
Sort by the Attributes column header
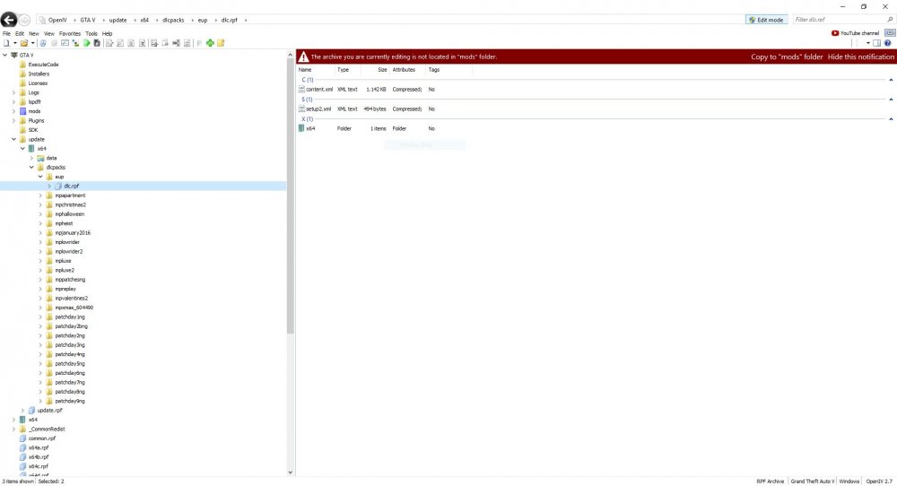coord(407,70)
